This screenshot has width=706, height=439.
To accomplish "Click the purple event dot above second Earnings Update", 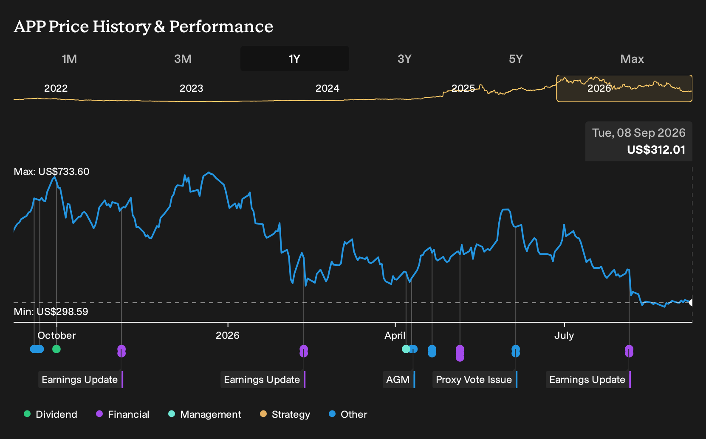I will (304, 351).
